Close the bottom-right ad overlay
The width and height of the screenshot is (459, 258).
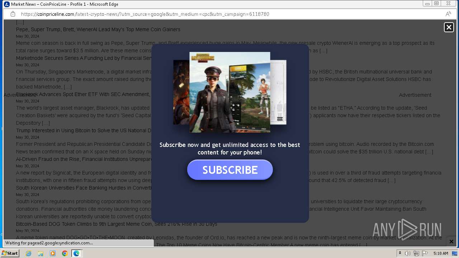[451, 242]
